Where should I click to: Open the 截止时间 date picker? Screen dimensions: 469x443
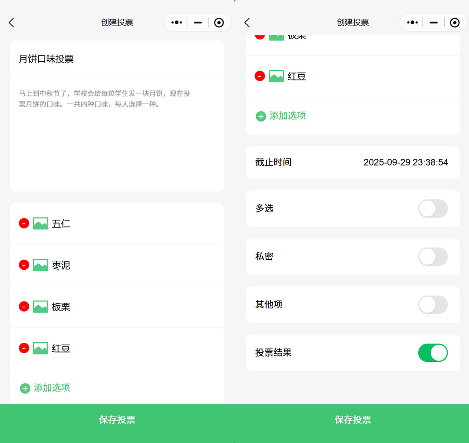tap(405, 162)
